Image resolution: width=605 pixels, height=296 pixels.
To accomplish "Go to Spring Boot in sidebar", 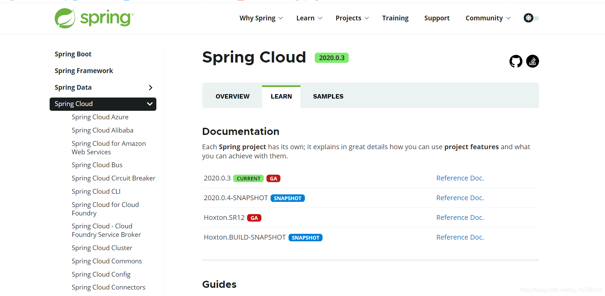I will point(73,54).
